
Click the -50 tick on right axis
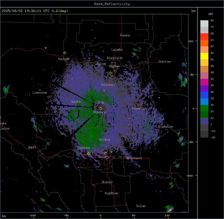pos(191,142)
